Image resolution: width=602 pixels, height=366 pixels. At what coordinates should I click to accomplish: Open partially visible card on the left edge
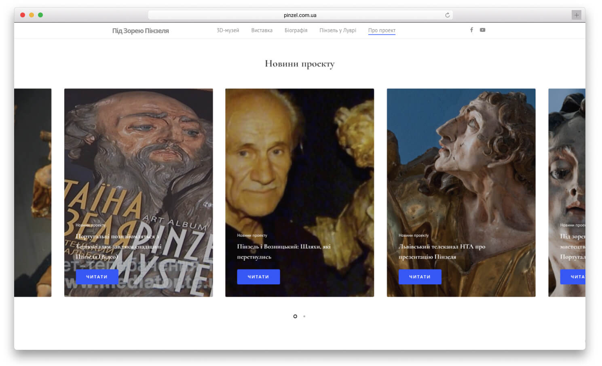[33, 192]
